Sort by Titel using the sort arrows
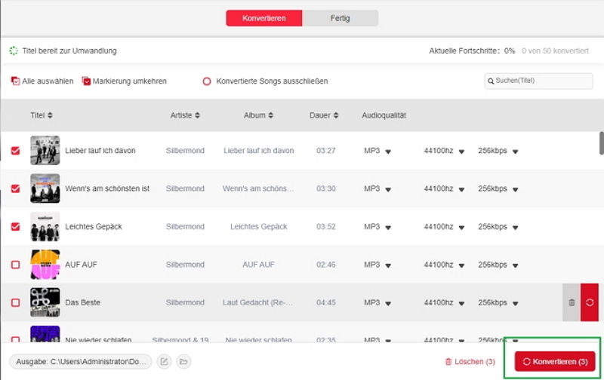 coord(50,115)
